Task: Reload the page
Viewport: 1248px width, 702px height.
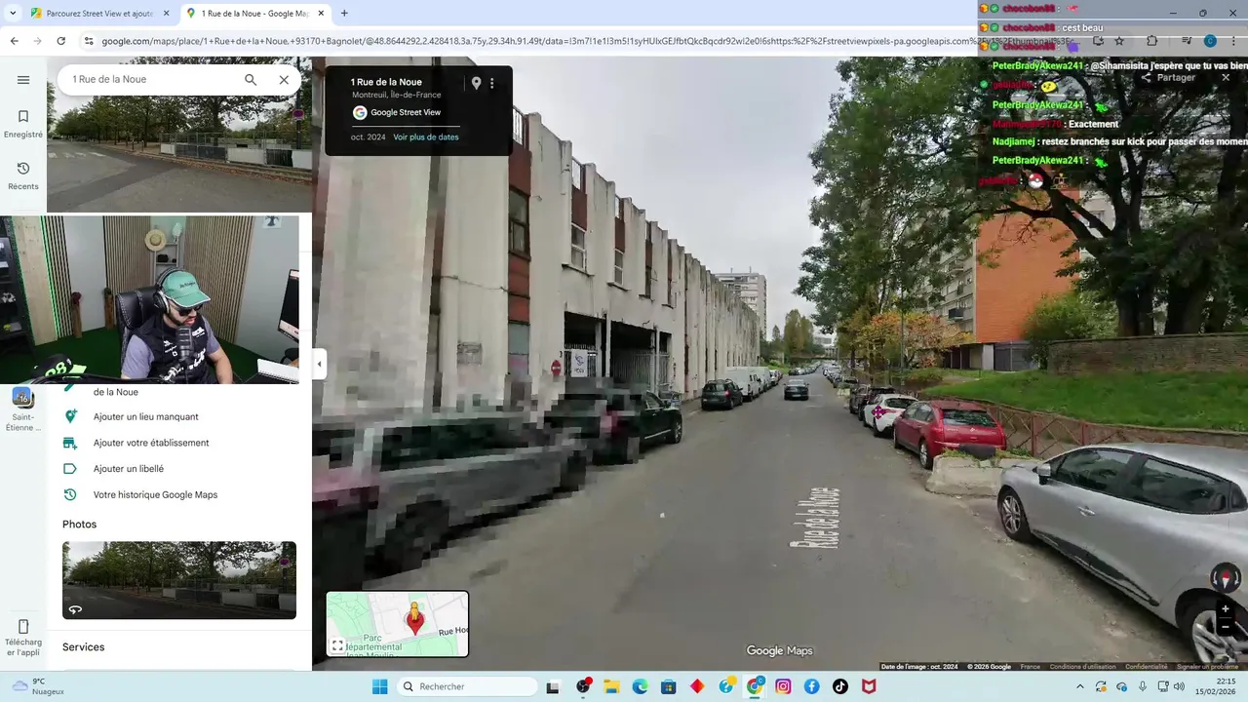Action: click(60, 41)
